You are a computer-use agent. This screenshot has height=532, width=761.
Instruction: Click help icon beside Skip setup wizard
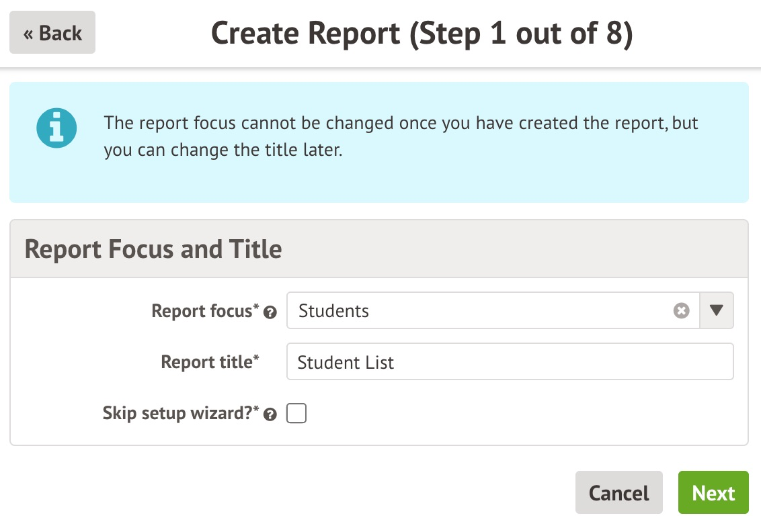pos(270,415)
